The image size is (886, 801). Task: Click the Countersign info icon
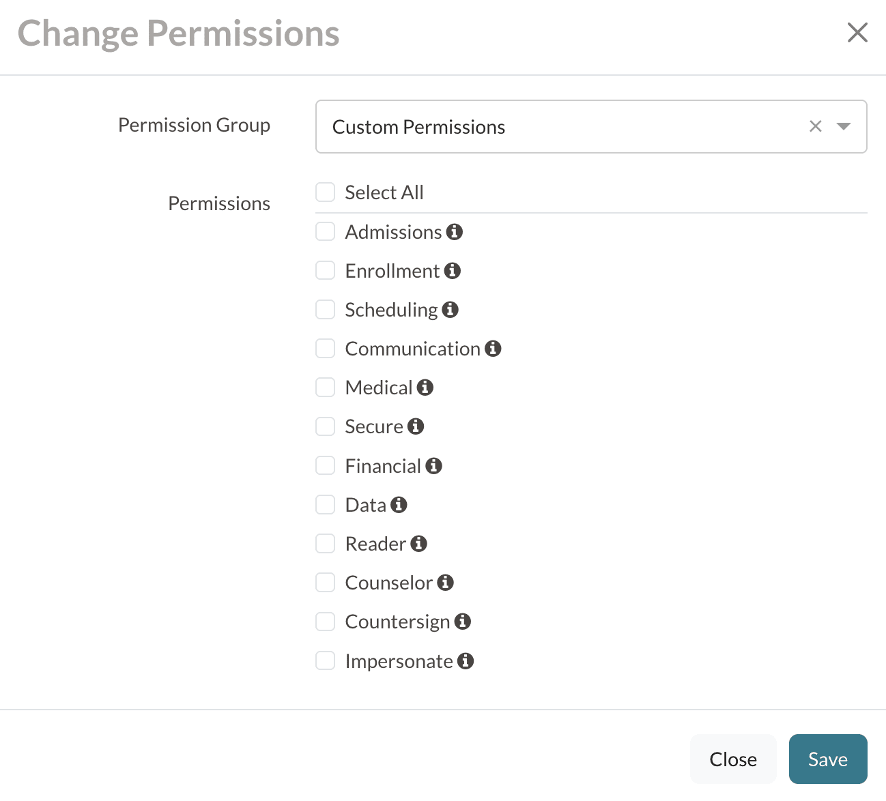pos(463,622)
